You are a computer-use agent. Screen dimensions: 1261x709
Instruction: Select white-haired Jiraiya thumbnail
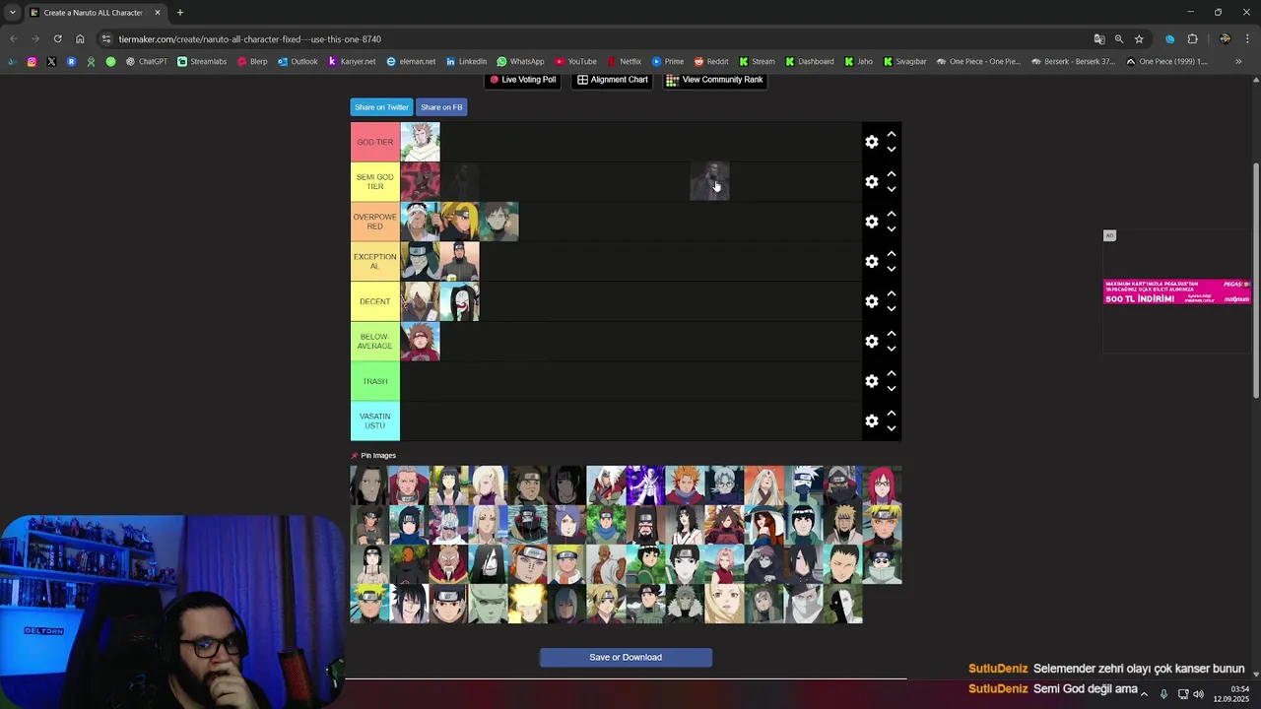(607, 485)
